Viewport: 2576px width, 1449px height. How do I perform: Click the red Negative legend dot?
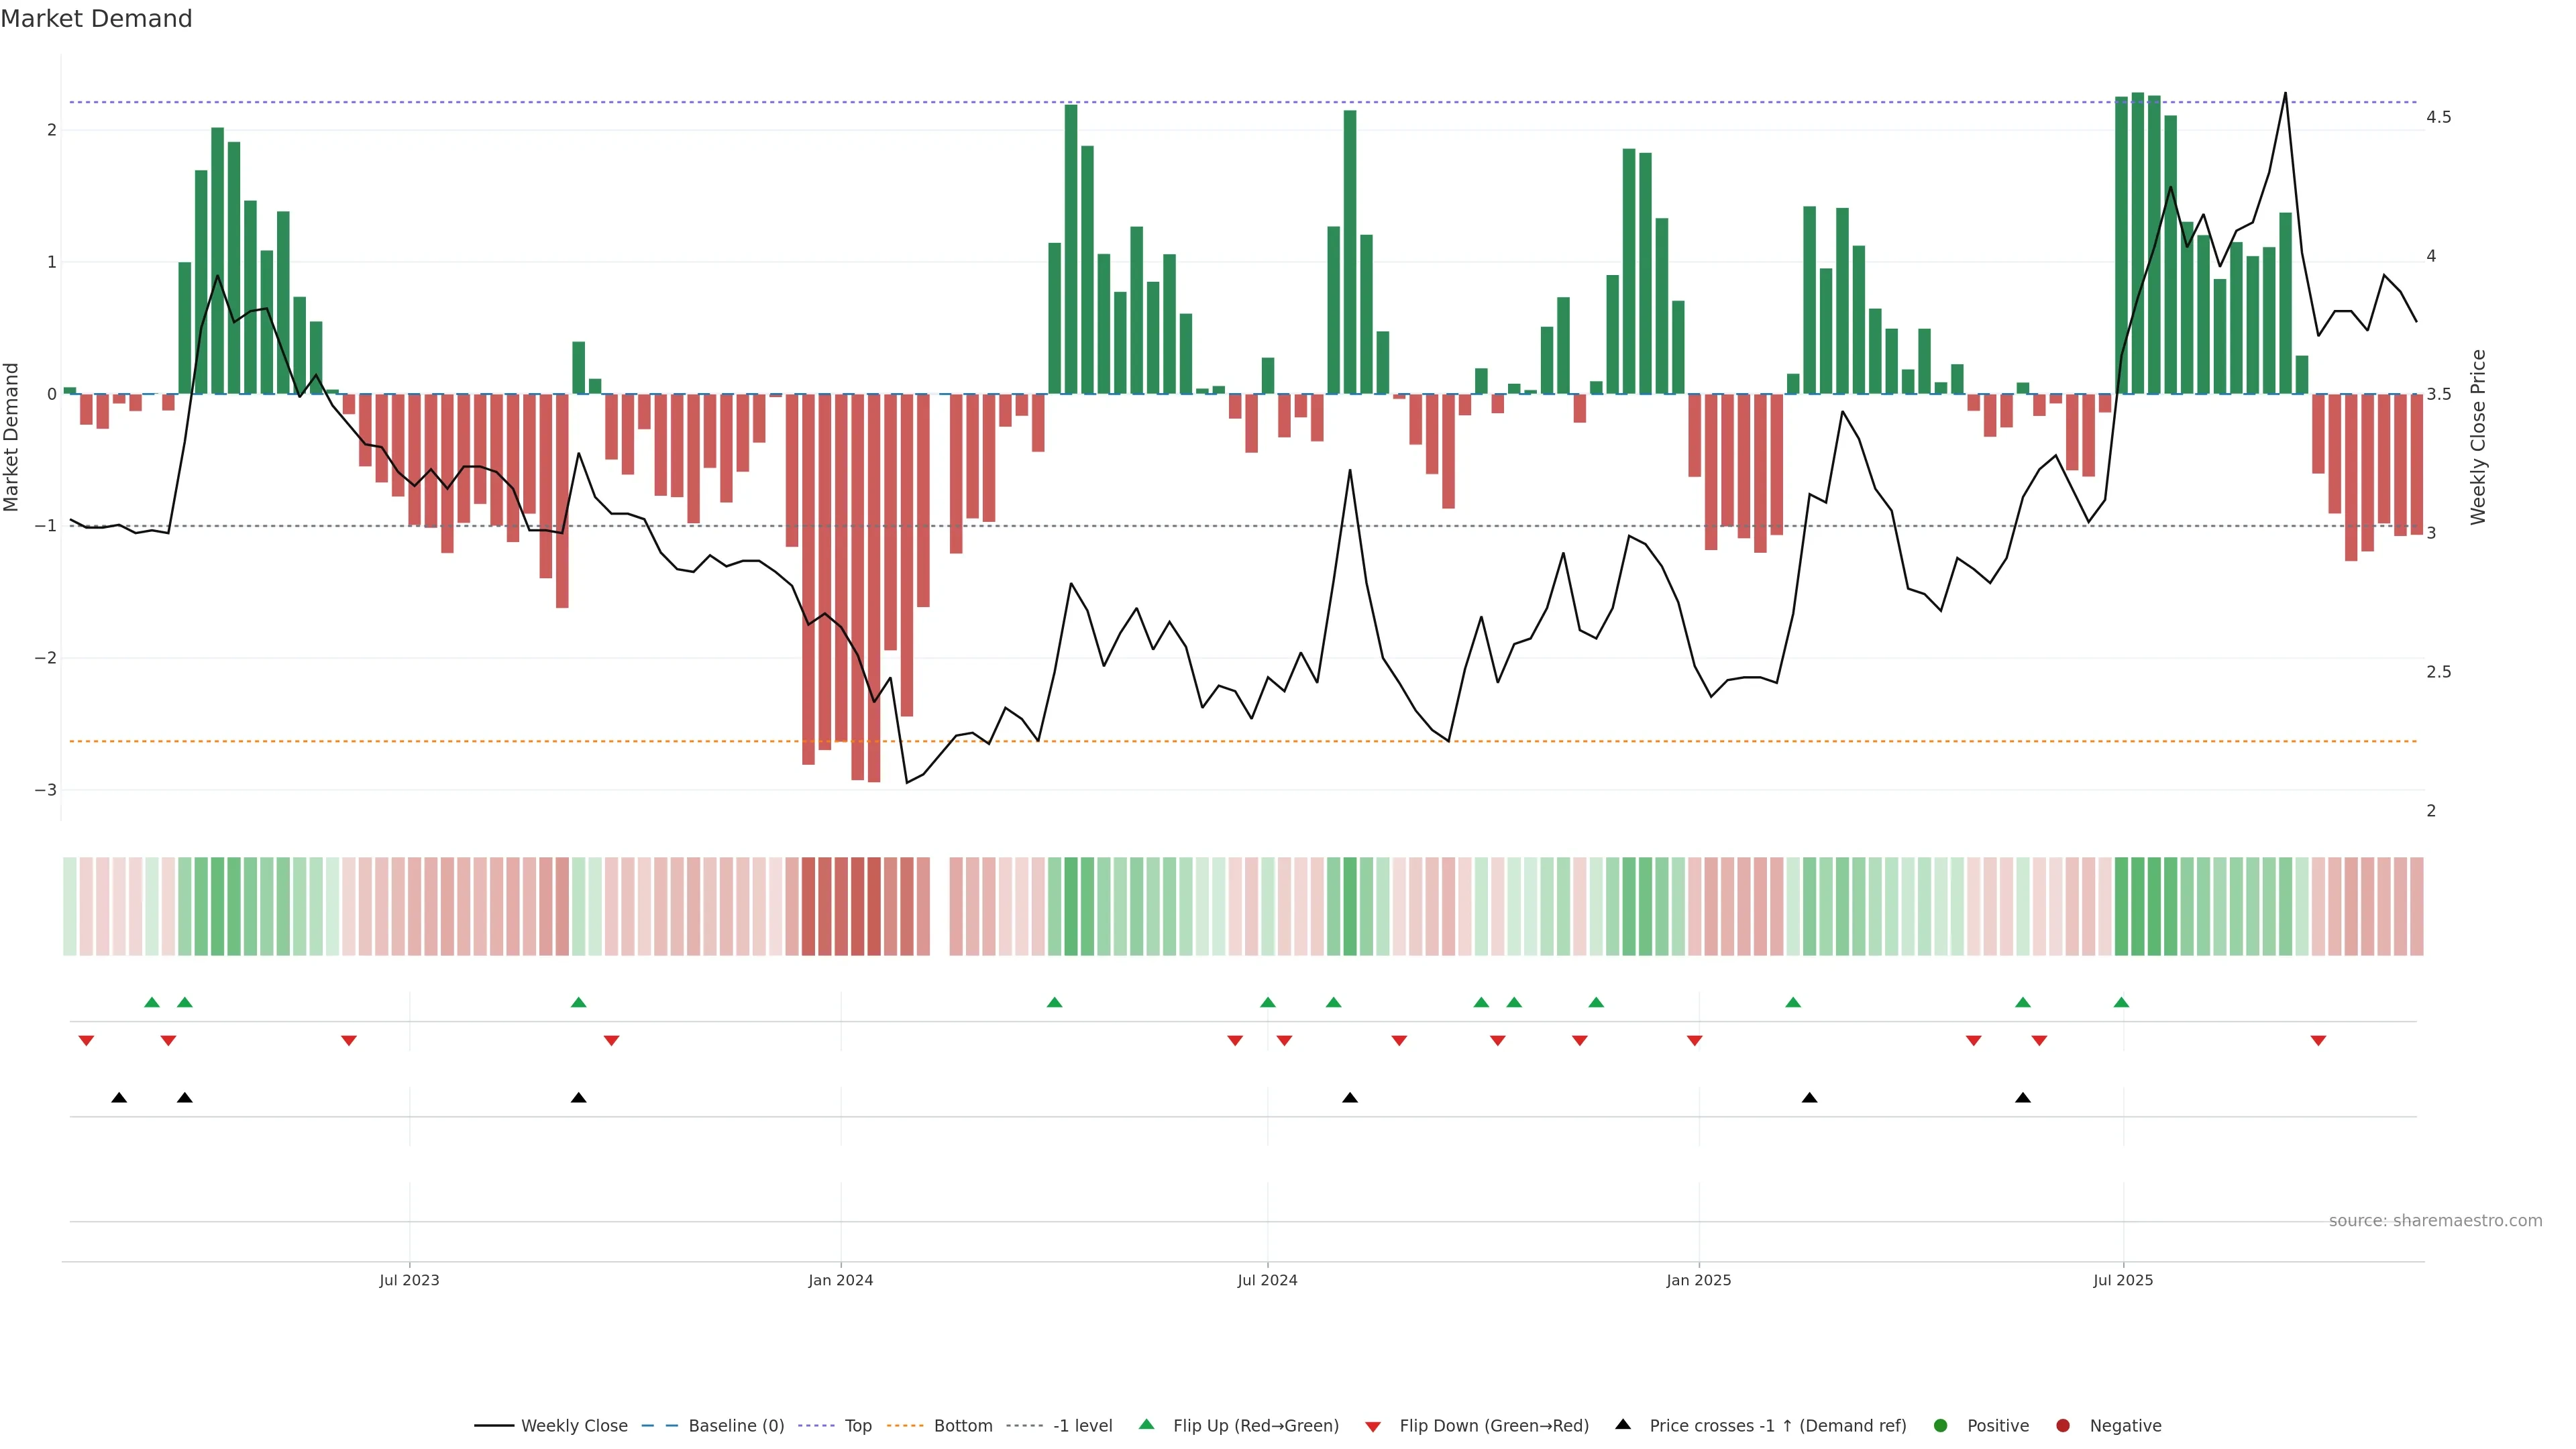[2063, 1426]
